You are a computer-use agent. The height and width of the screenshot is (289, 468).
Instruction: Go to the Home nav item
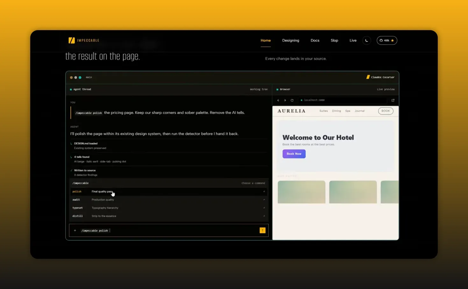pyautogui.click(x=266, y=40)
